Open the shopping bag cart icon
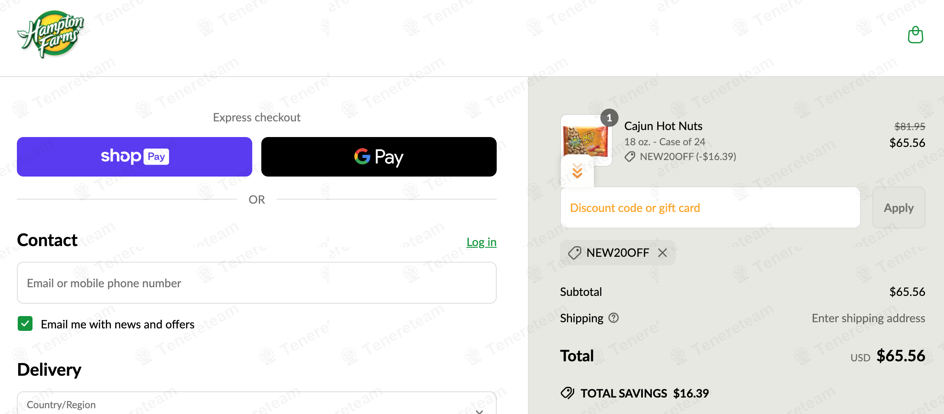Viewport: 944px width, 414px height. (x=915, y=35)
